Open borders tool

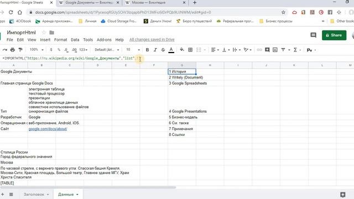click(x=190, y=50)
